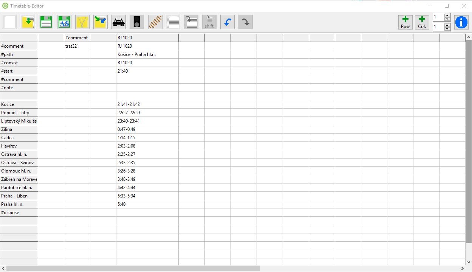Decrease the bottom number spinner value
Image resolution: width=472 pixels, height=272 pixels.
point(447,29)
